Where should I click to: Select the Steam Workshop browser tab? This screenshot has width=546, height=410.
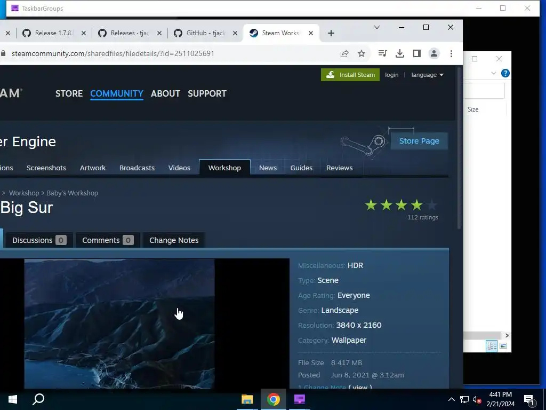click(280, 33)
